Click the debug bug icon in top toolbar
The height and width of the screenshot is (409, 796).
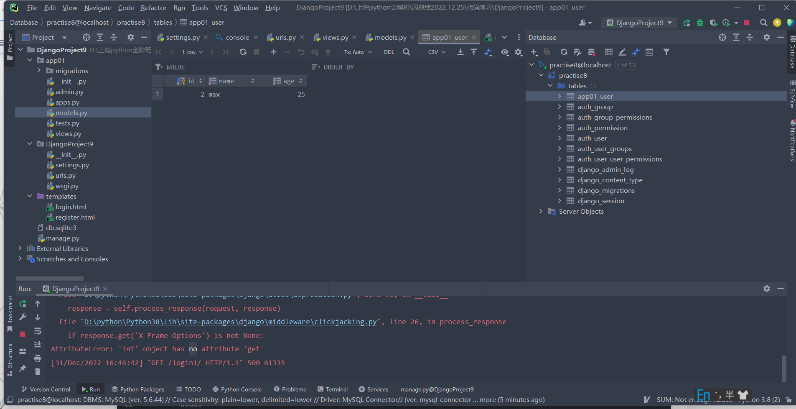point(700,23)
